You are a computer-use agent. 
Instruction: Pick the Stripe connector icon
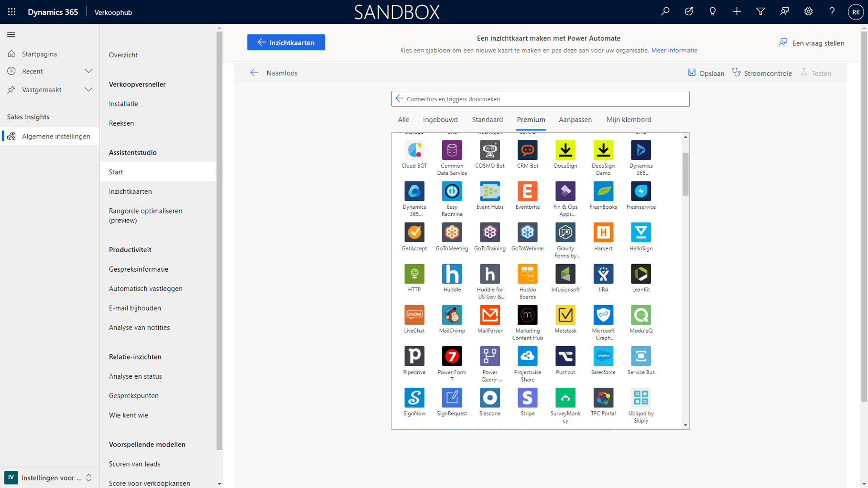tap(527, 397)
